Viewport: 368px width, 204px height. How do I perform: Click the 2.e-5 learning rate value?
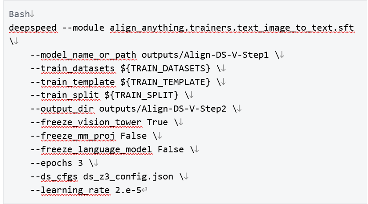(x=128, y=190)
